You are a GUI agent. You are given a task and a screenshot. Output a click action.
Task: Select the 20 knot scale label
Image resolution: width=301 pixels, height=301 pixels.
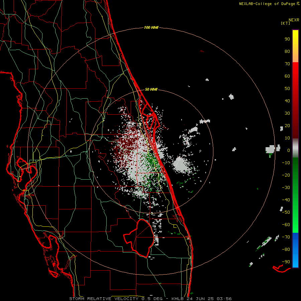287,126
